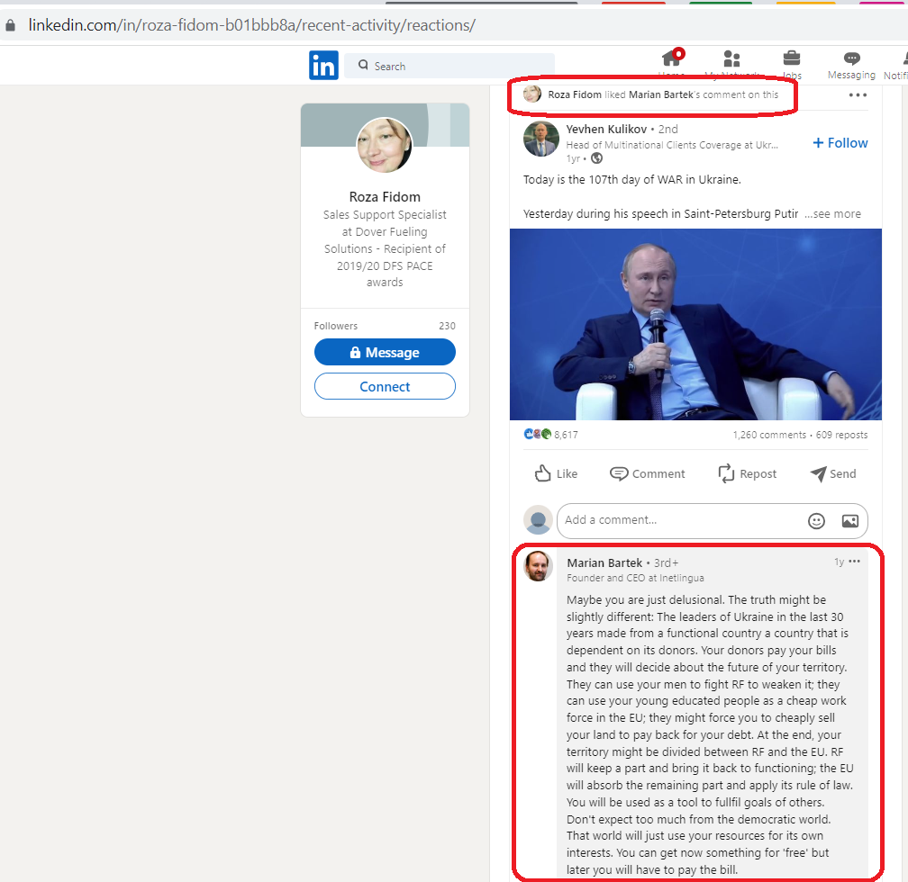Viewport: 908px width, 882px height.
Task: Open Marian Bartek comment options menu
Action: tap(854, 562)
